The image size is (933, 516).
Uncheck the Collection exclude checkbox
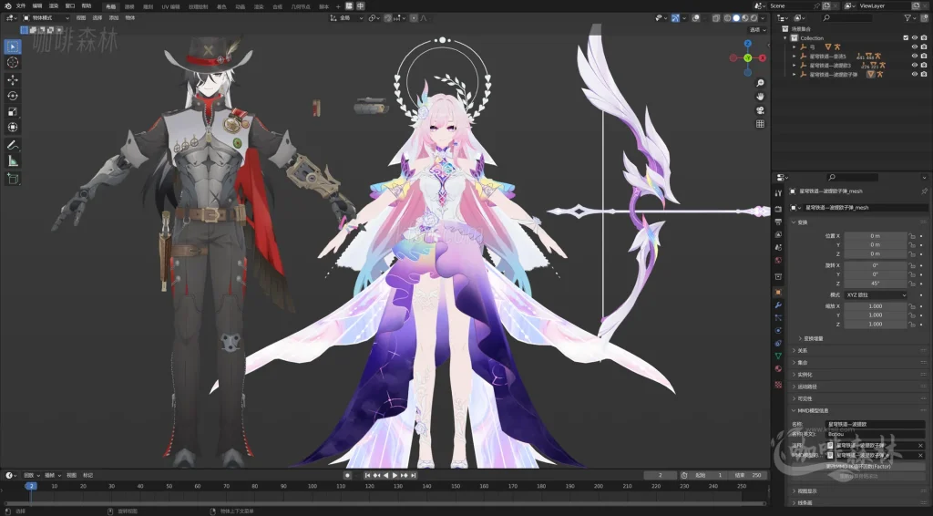[x=907, y=37]
